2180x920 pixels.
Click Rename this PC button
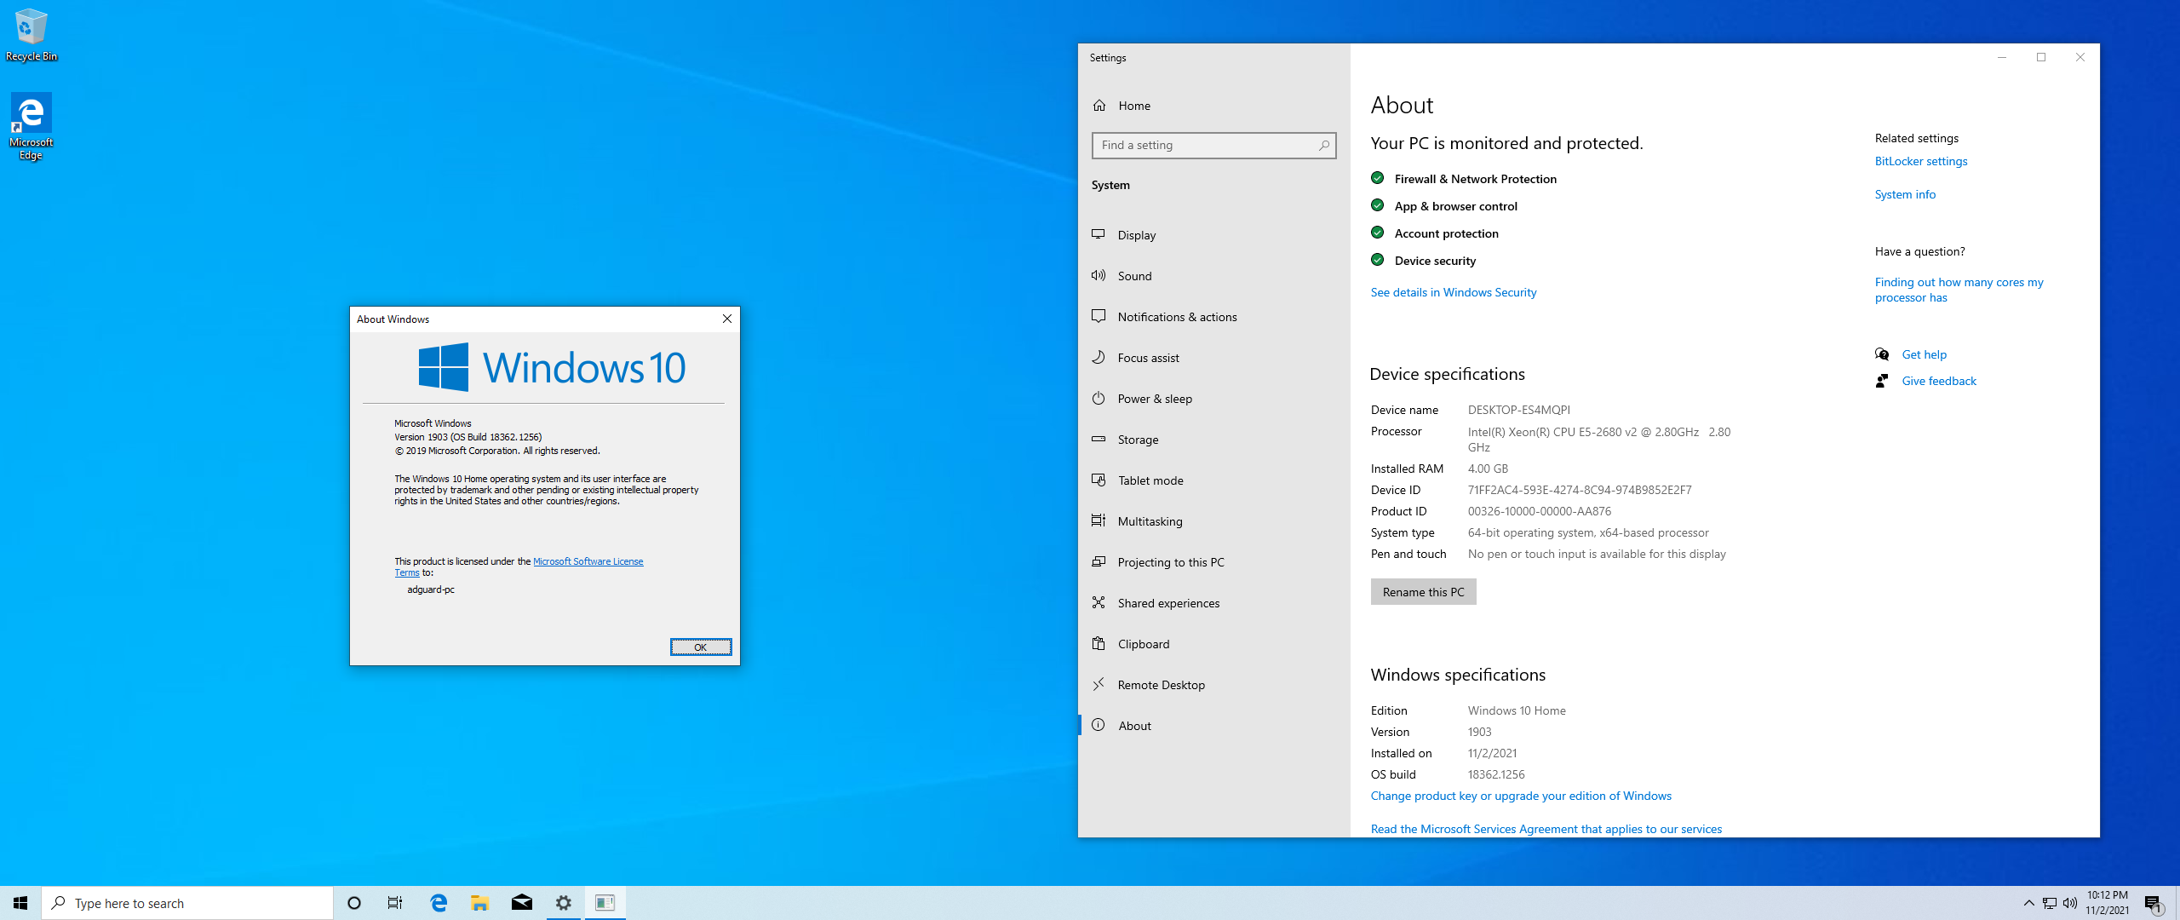pos(1423,592)
